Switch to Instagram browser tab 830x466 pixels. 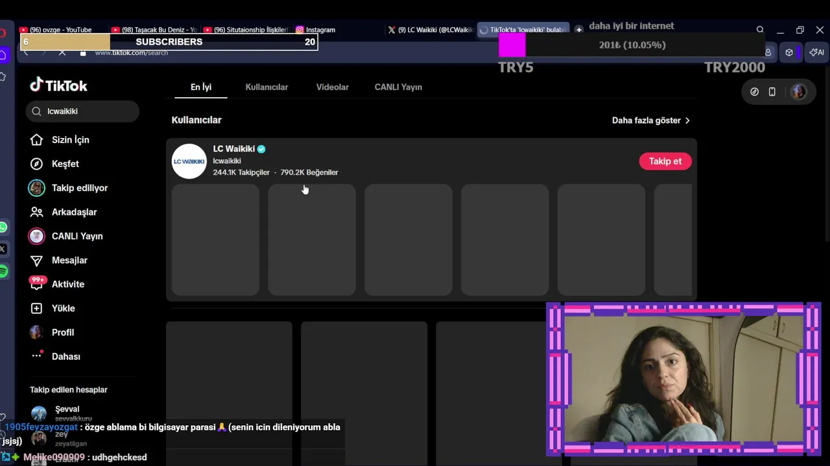click(316, 30)
